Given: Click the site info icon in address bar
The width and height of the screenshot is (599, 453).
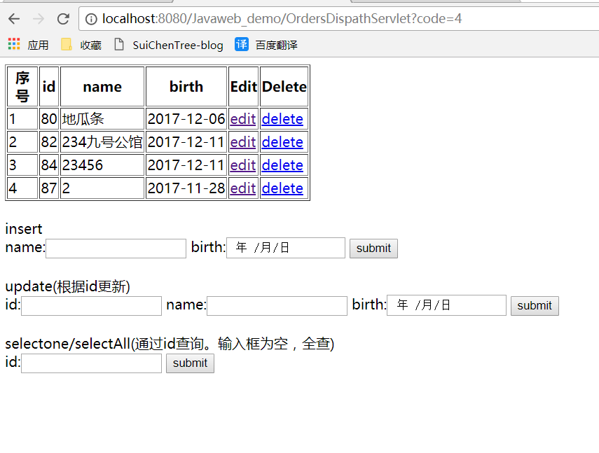Looking at the screenshot, I should [92, 19].
